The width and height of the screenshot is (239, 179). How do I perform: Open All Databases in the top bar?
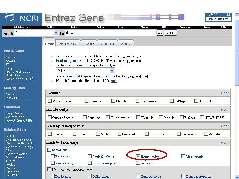point(21,27)
